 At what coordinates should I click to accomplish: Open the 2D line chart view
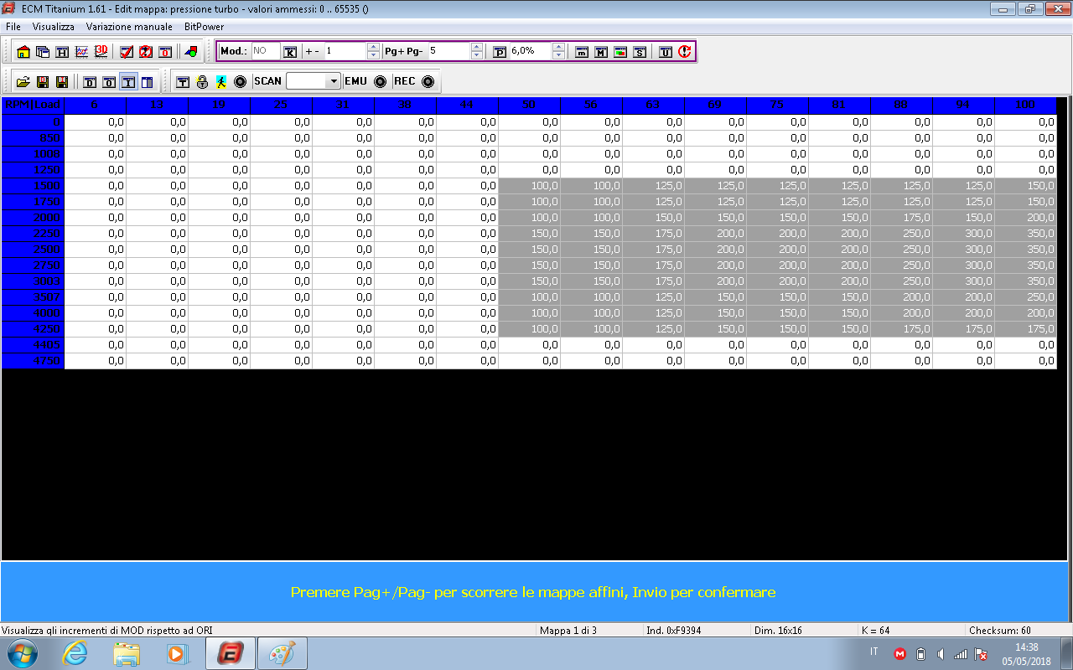coord(81,52)
